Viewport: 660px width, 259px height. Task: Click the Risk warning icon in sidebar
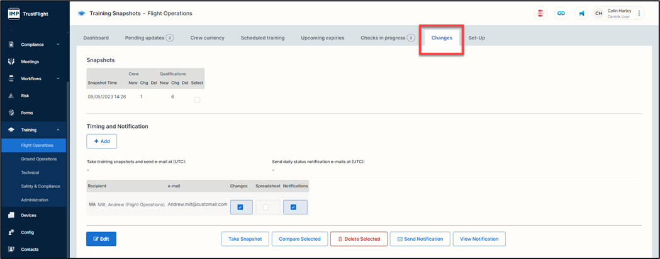[11, 96]
